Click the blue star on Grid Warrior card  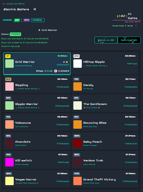pyautogui.click(x=64, y=62)
